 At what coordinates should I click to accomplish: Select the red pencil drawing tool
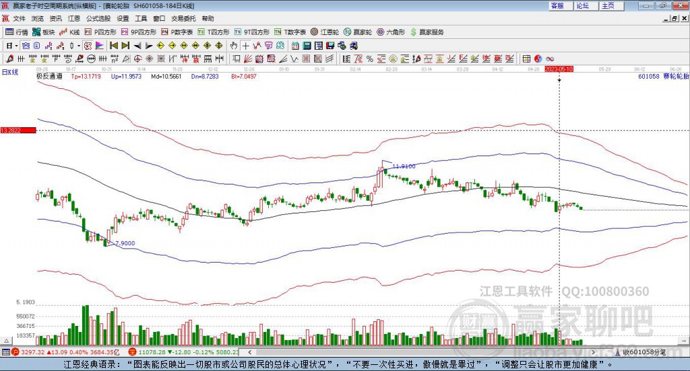click(x=9, y=59)
